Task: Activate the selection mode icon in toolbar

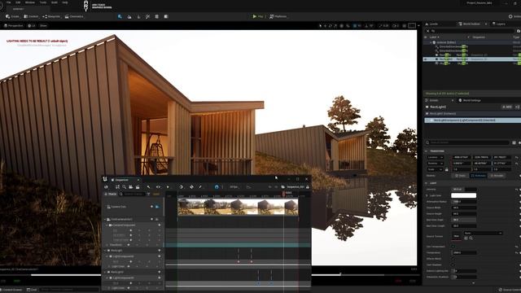Action: pyautogui.click(x=120, y=16)
